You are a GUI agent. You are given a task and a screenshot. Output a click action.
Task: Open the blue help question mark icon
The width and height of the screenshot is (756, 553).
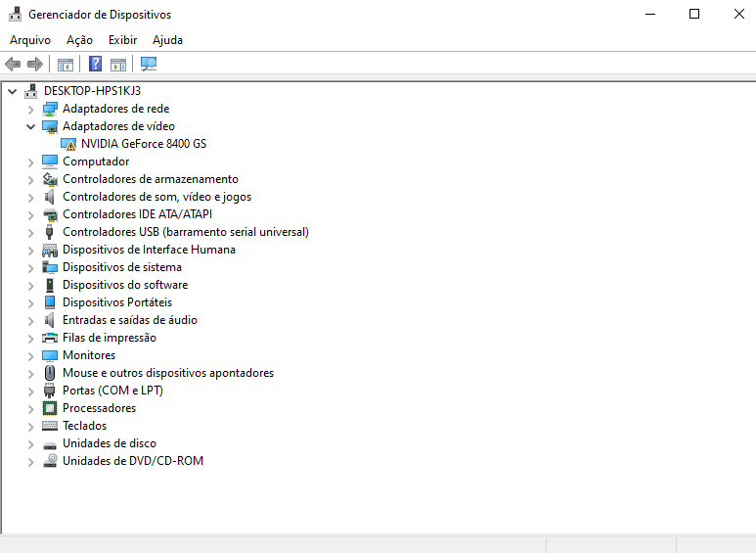click(x=96, y=64)
